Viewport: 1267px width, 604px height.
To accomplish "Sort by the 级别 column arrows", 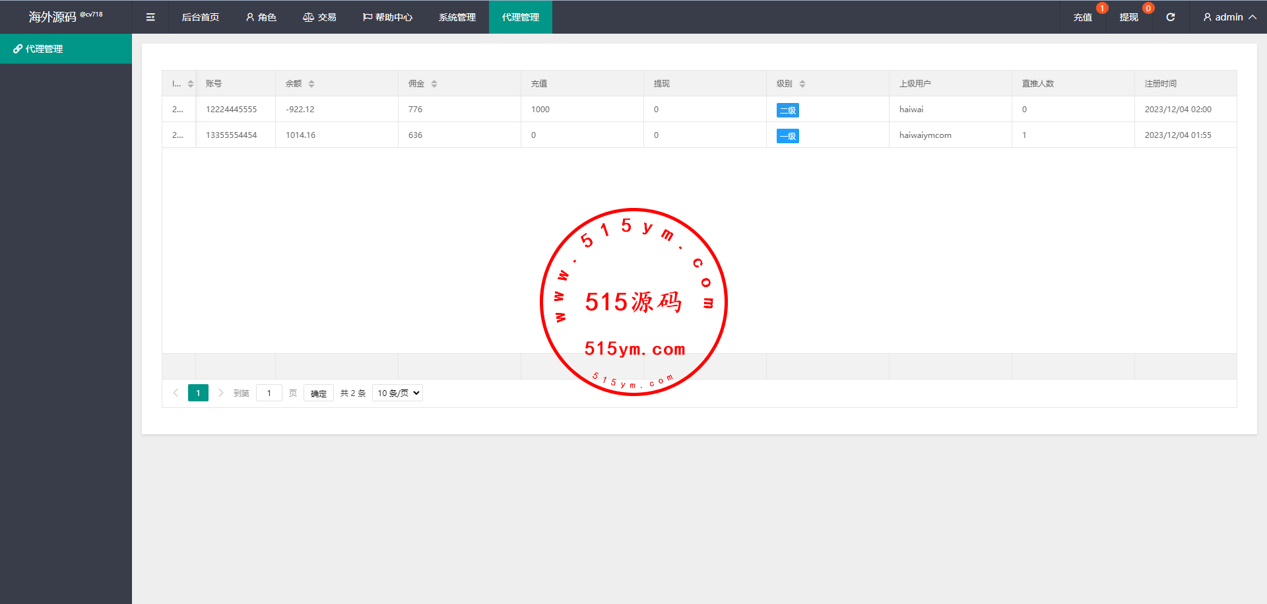I will 802,84.
